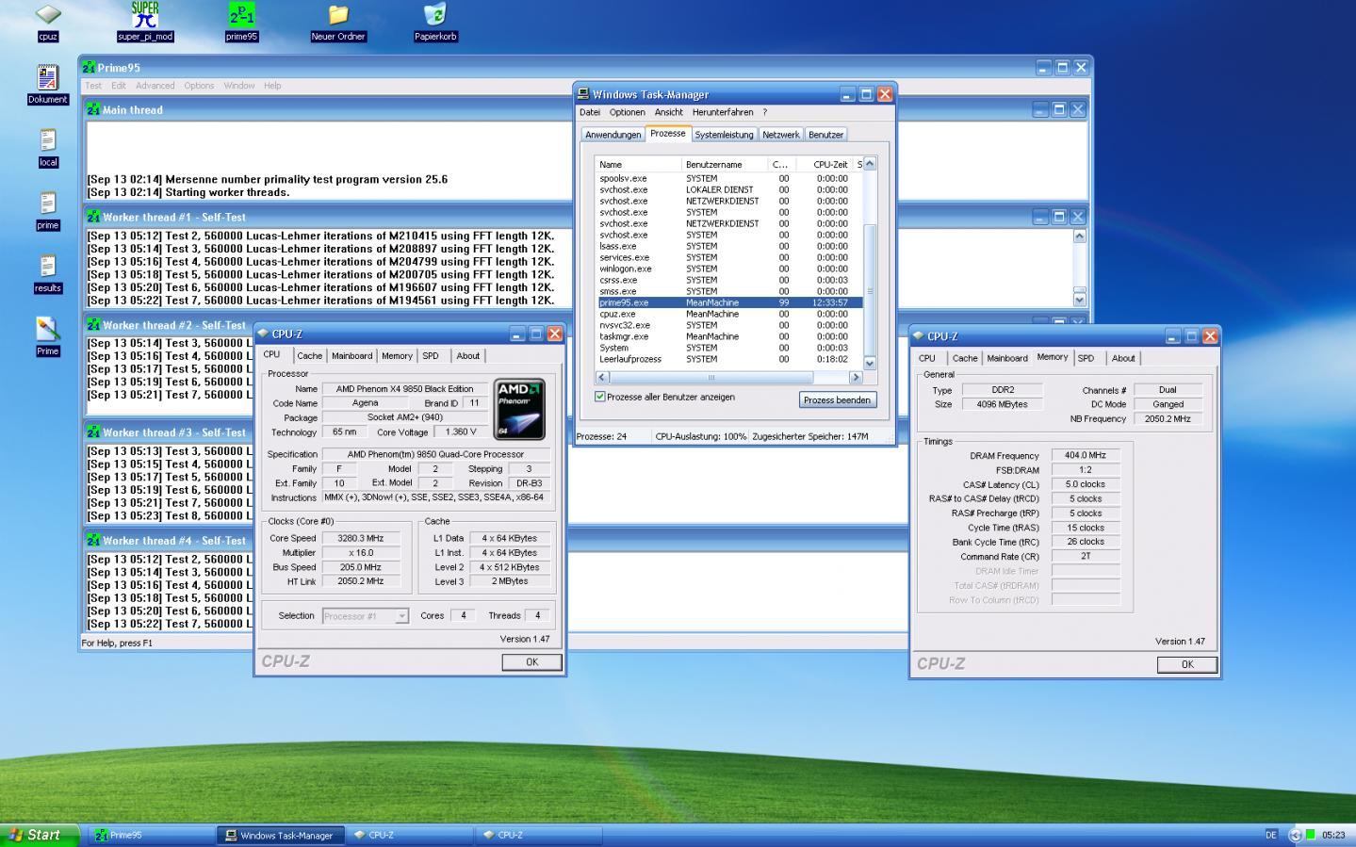The height and width of the screenshot is (847, 1356).
Task: Select taskmgr.exe process row
Action: (728, 336)
